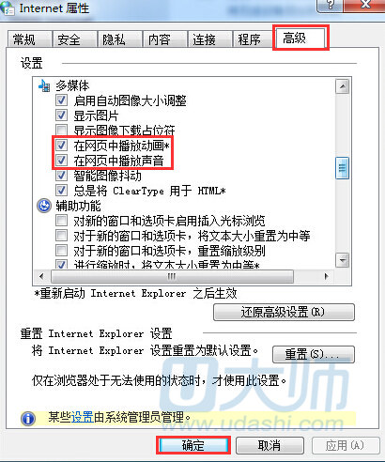385x462 pixels.
Task: Click the settings list scroll down arrow
Action: click(343, 260)
